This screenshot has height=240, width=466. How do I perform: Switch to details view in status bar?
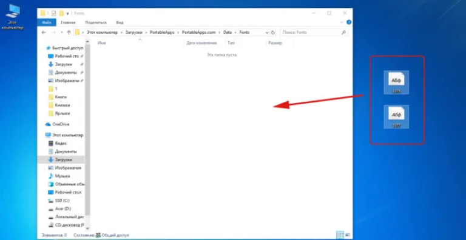[340, 235]
